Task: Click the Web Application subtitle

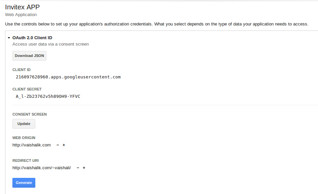Action: tap(21, 14)
